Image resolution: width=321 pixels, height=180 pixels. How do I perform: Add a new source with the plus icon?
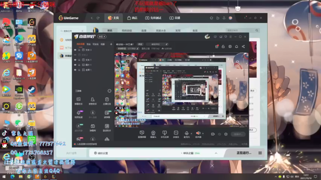click(111, 44)
